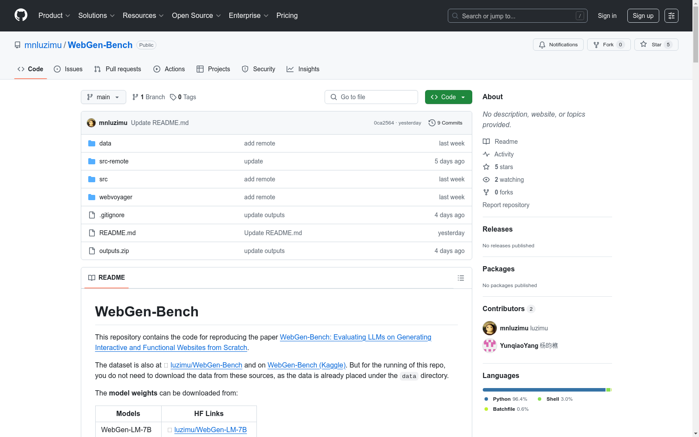Click the stars icon in About
Image resolution: width=699 pixels, height=437 pixels.
click(486, 167)
